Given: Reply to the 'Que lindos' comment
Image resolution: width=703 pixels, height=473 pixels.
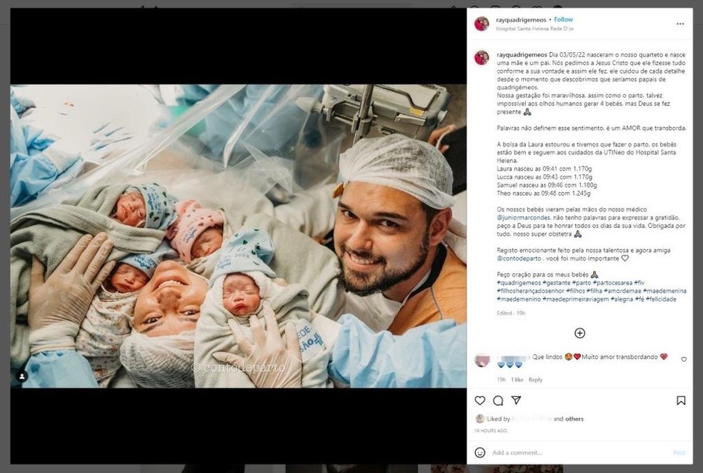Looking at the screenshot, I should pos(535,379).
